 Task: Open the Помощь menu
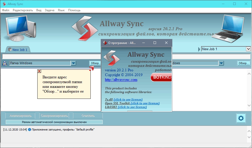click(74, 10)
